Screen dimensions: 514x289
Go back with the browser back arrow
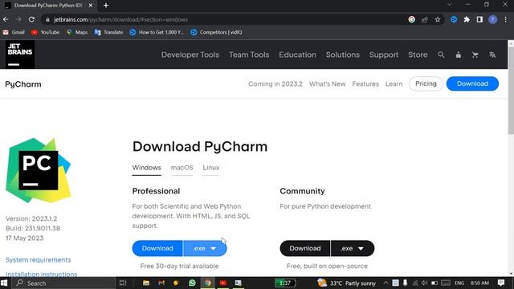6,19
